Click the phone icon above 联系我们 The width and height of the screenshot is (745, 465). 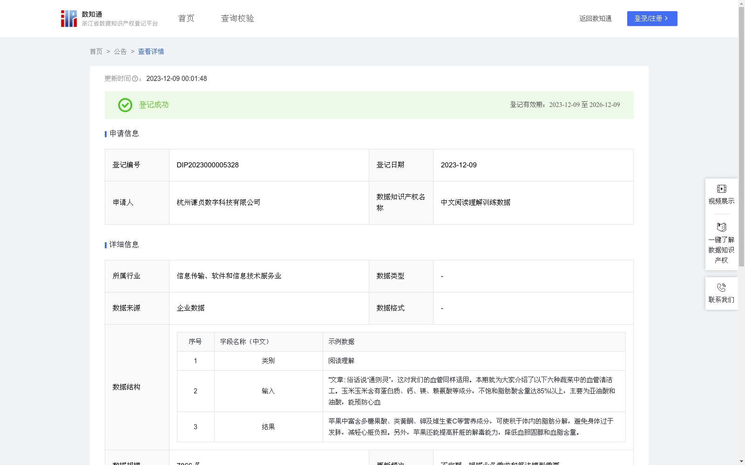(x=721, y=288)
